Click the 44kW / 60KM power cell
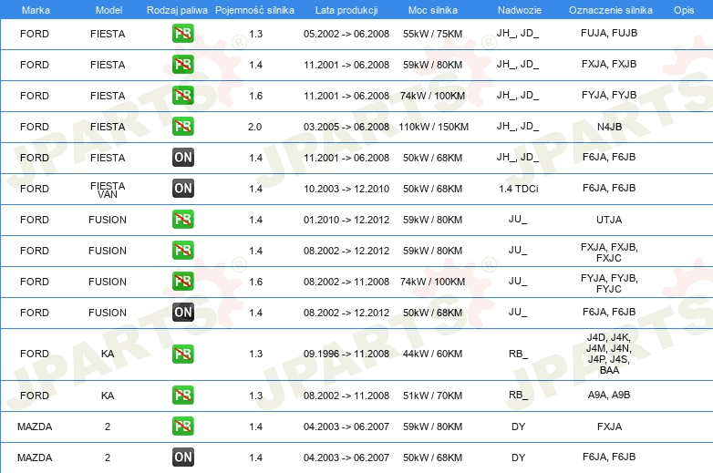Screen dimensions: 713x473 pos(432,354)
